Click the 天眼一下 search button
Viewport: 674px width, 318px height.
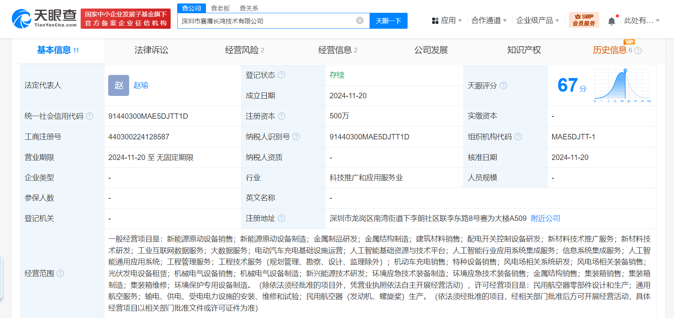point(388,21)
